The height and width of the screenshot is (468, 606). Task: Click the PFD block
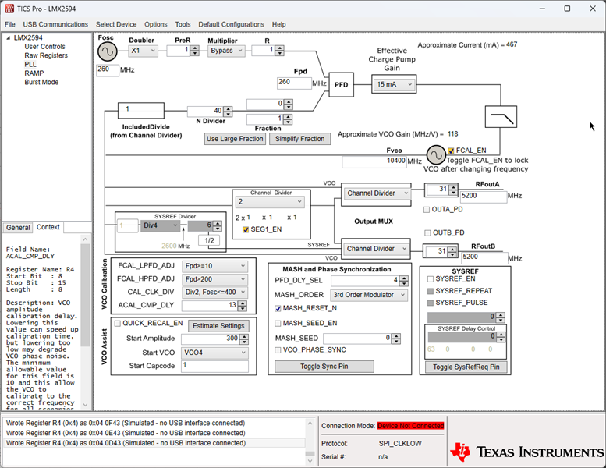pos(341,85)
